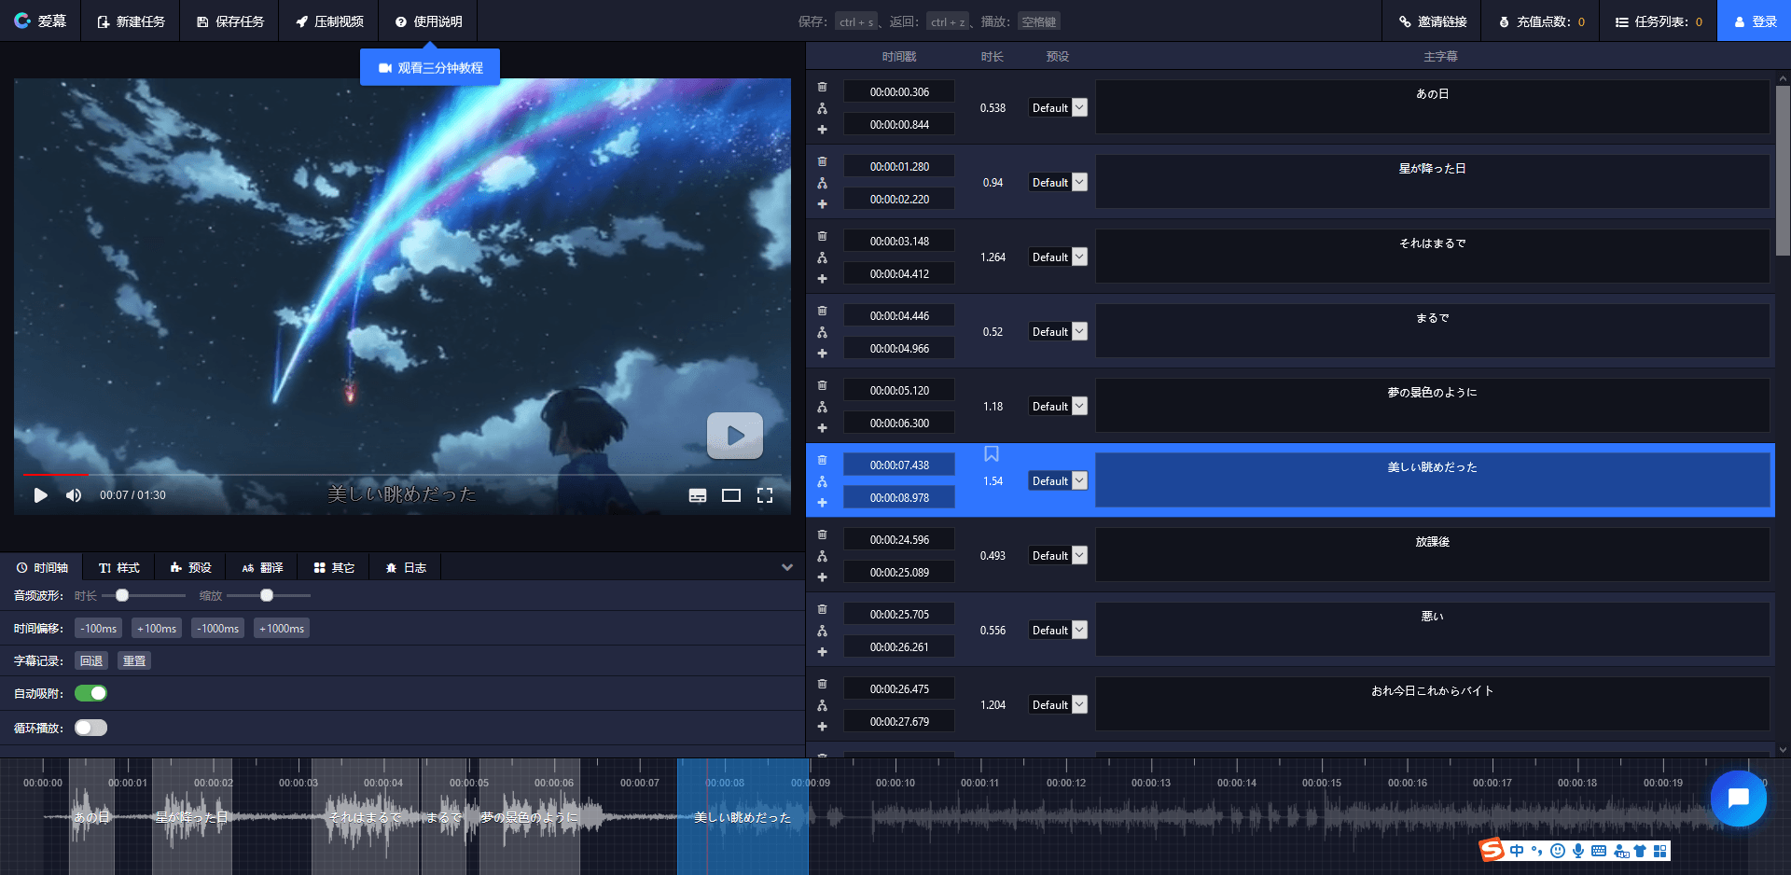This screenshot has height=875, width=1791.
Task: Toggle subtitle display icon in player
Action: [x=698, y=495]
